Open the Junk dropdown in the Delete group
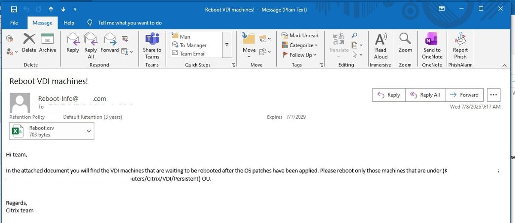 pos(12,51)
